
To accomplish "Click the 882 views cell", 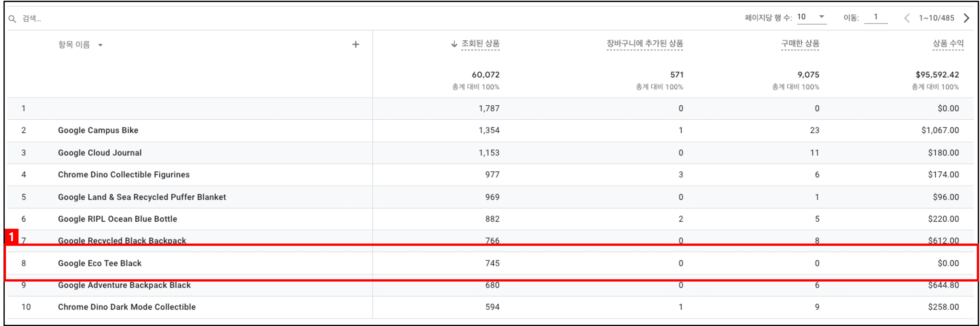I will click(492, 219).
